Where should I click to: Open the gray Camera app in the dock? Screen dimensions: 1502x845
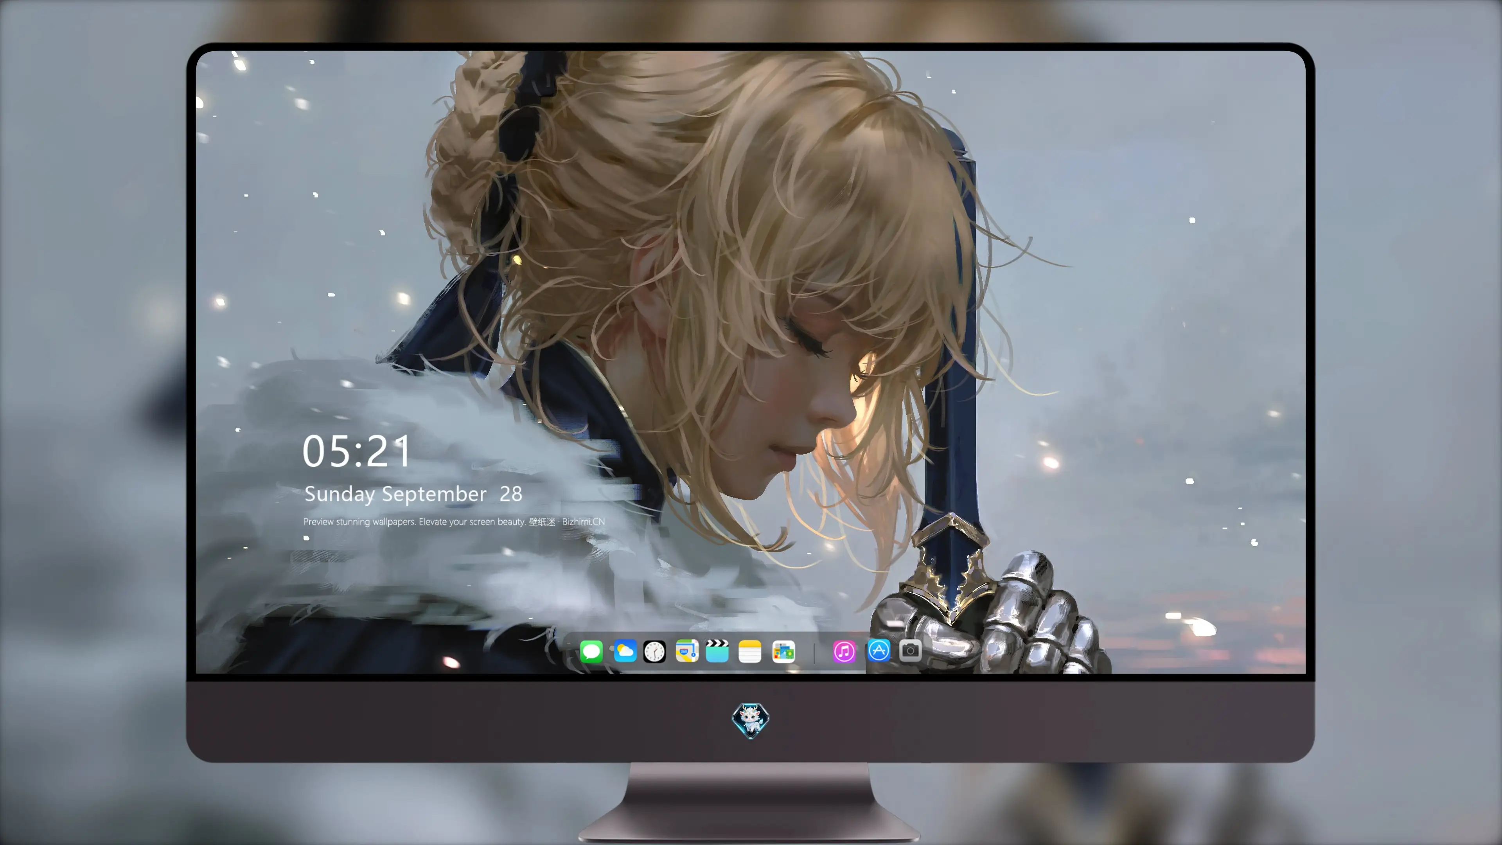pyautogui.click(x=910, y=650)
